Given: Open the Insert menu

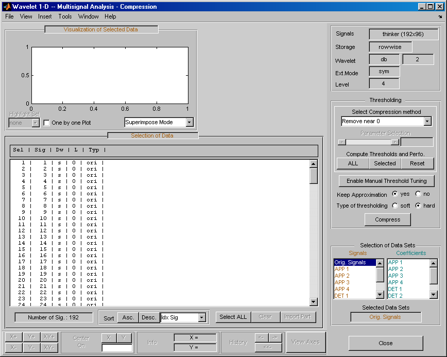Looking at the screenshot, I should [45, 16].
